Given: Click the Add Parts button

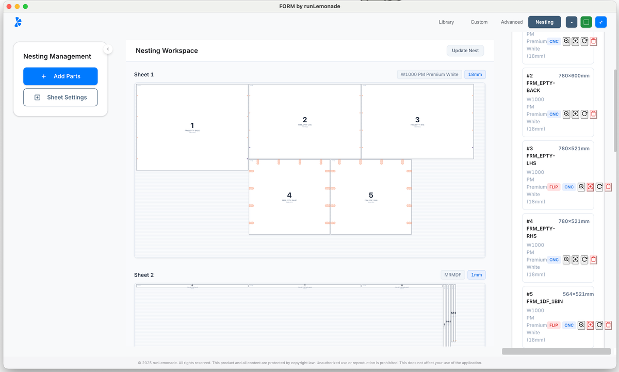Looking at the screenshot, I should pyautogui.click(x=60, y=76).
